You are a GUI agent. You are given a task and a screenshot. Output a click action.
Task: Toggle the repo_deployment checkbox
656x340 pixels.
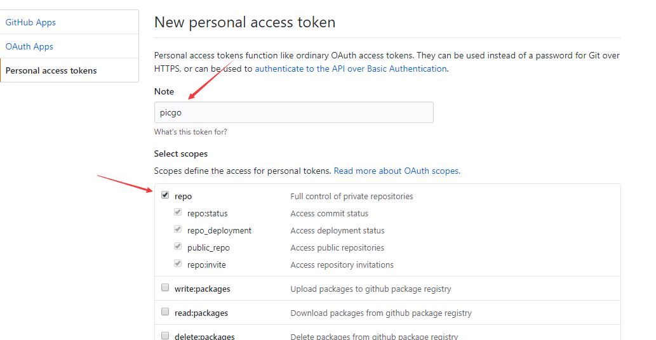click(178, 230)
